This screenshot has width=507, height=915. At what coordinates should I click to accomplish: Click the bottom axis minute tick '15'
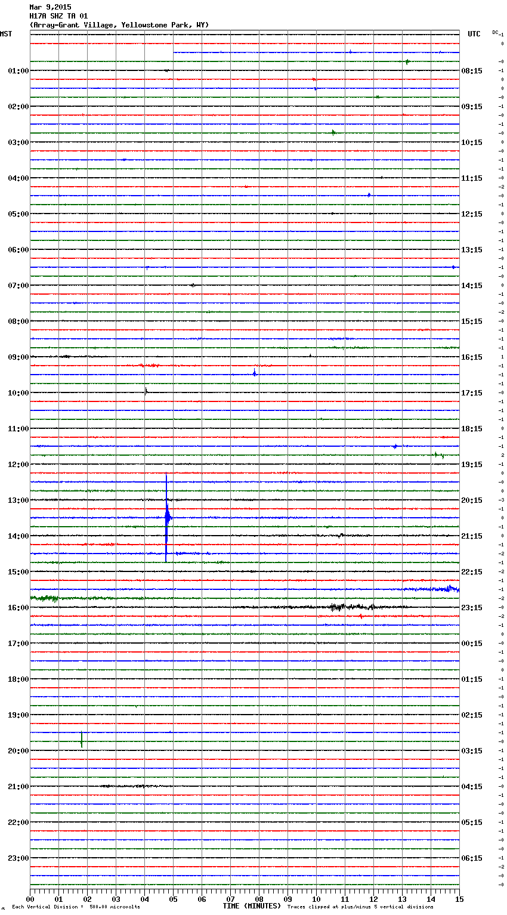pos(459,899)
